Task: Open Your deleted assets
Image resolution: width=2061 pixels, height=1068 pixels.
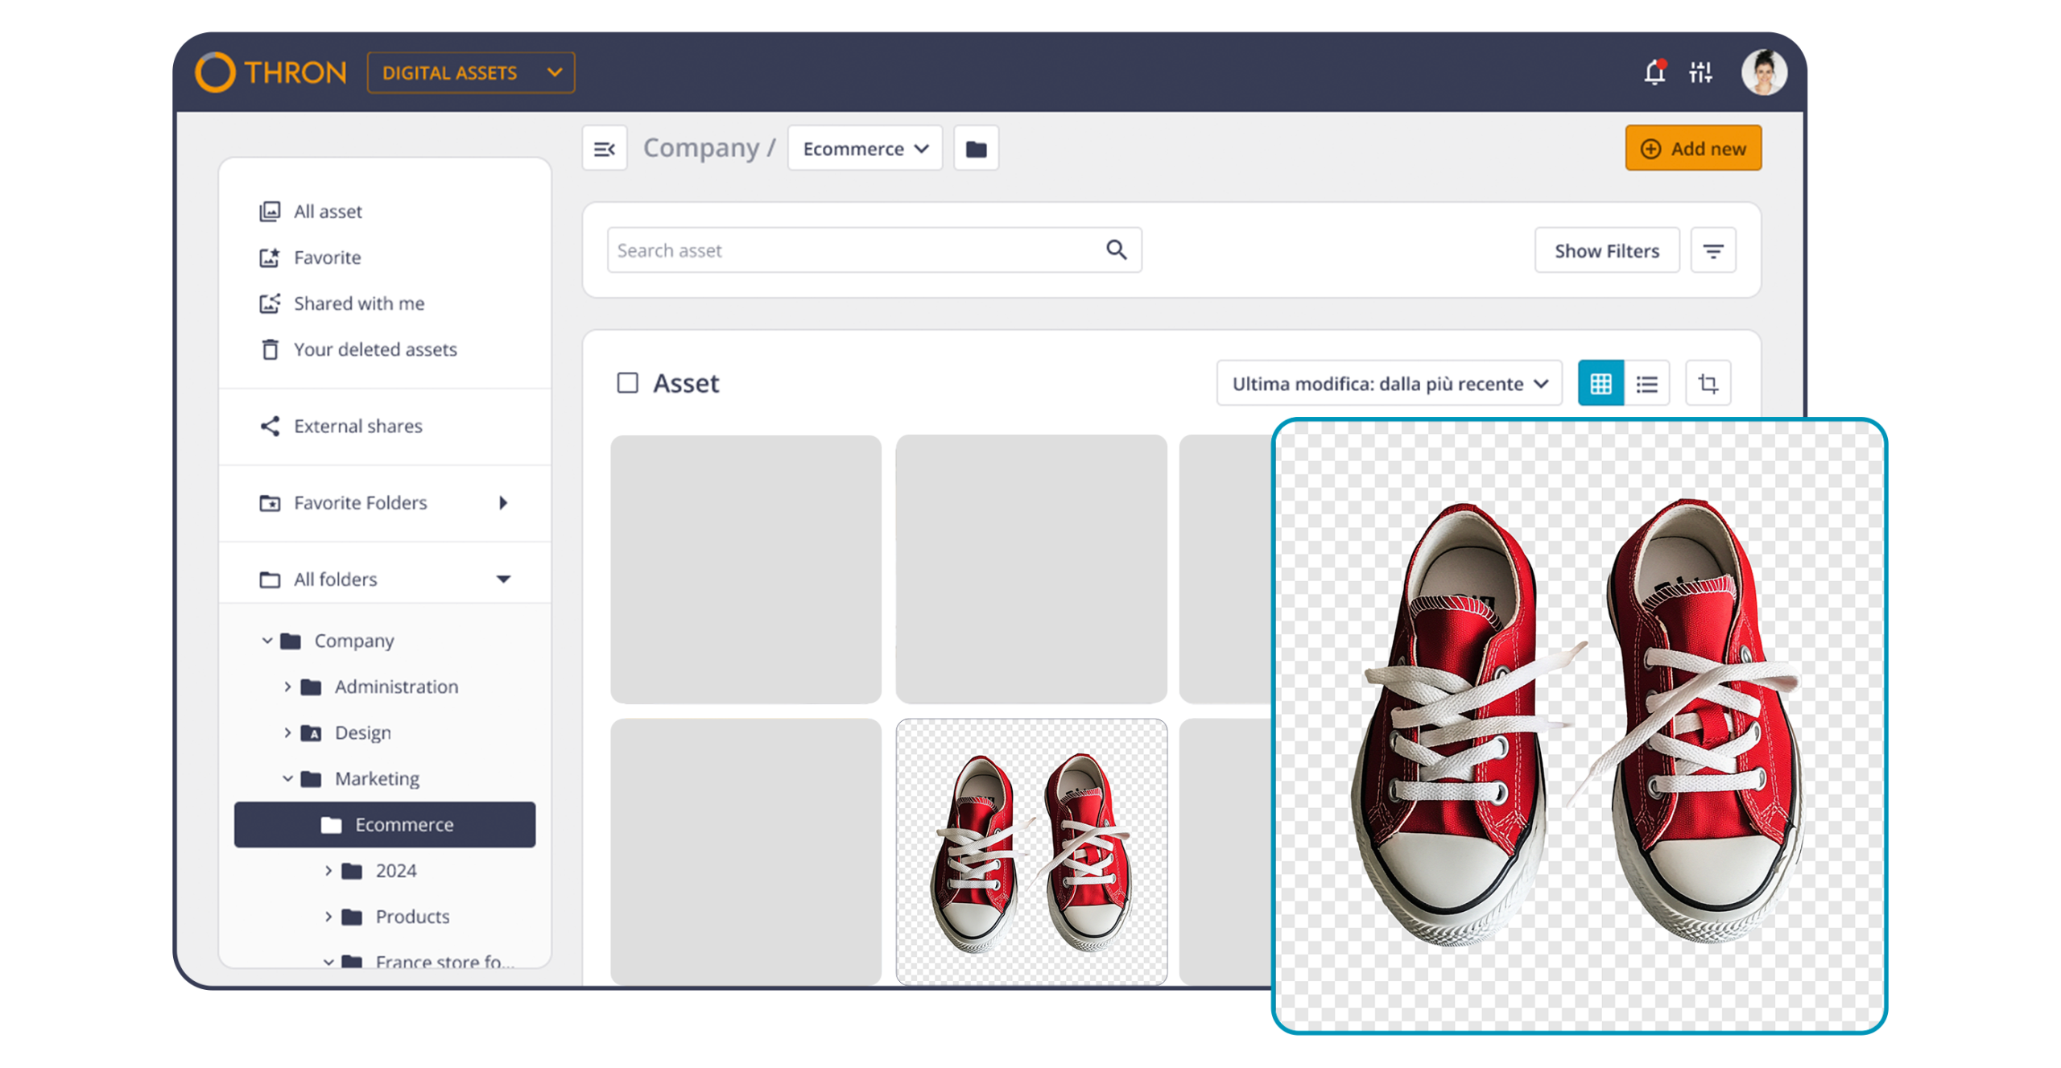Action: pos(375,349)
